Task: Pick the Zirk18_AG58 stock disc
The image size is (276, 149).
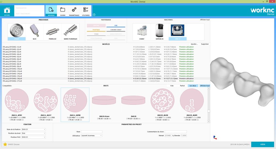Action: (163, 105)
